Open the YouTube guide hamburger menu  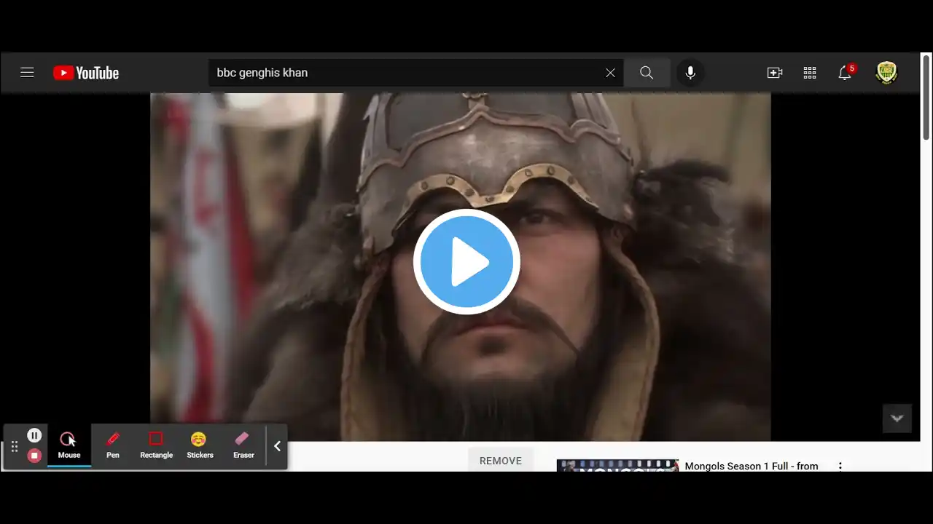tap(27, 73)
